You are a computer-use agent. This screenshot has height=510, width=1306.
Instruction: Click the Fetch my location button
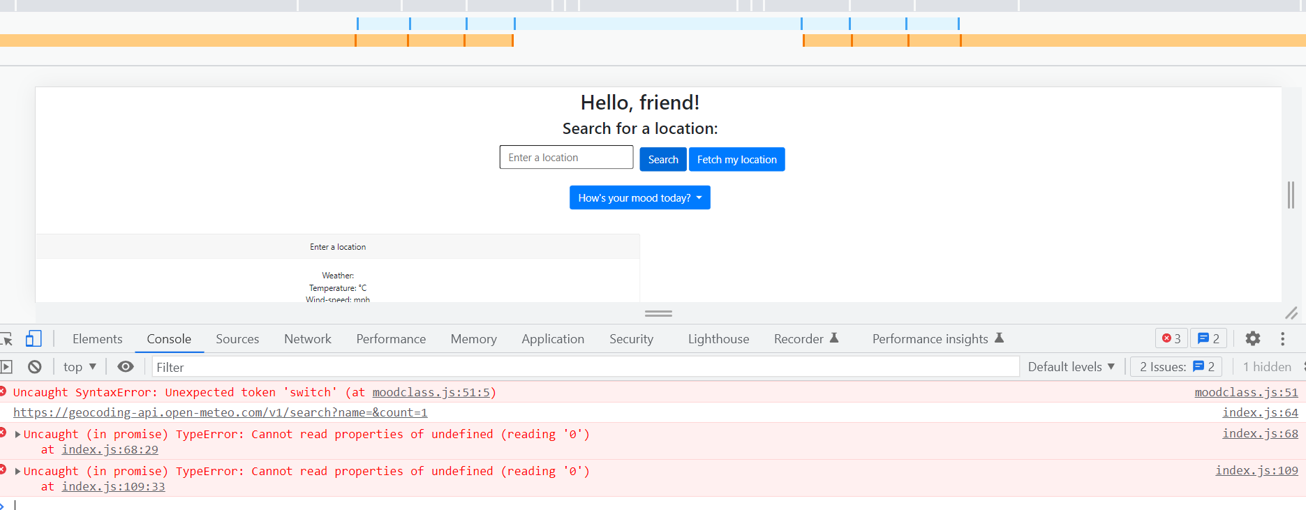(x=737, y=159)
